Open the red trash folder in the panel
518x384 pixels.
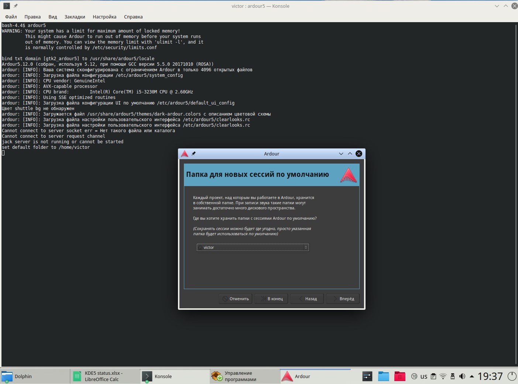[400, 376]
